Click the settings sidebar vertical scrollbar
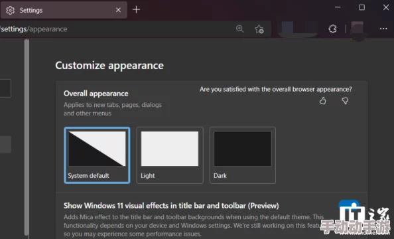The height and width of the screenshot is (239, 394). [x=27, y=137]
